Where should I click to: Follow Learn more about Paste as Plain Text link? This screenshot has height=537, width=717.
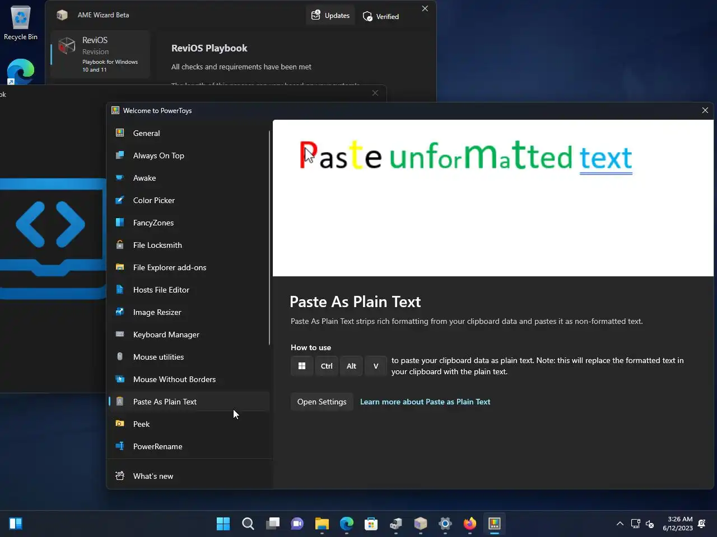point(425,402)
